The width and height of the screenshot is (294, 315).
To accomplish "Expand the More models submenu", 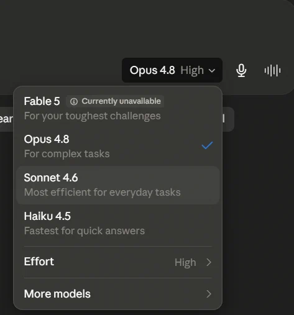I will point(118,294).
